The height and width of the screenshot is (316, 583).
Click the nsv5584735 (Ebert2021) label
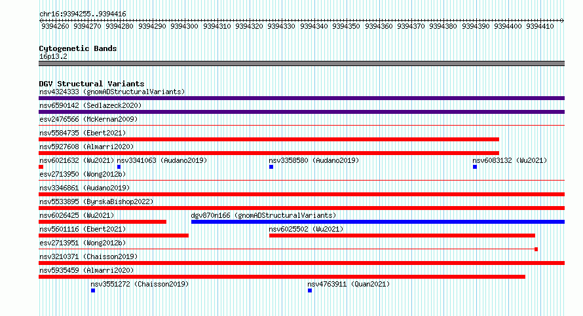point(83,133)
